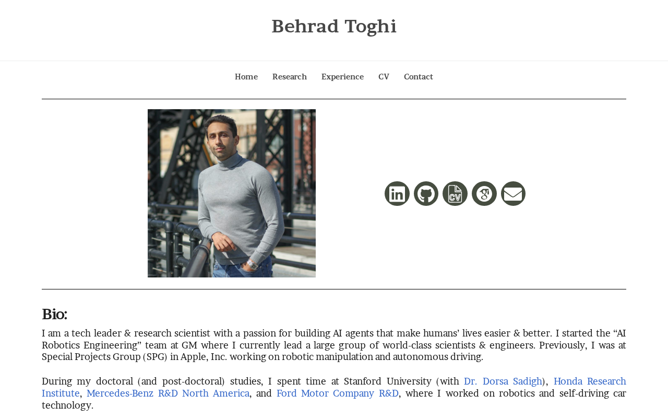Open the Research menu item
The height and width of the screenshot is (418, 668).
point(290,77)
